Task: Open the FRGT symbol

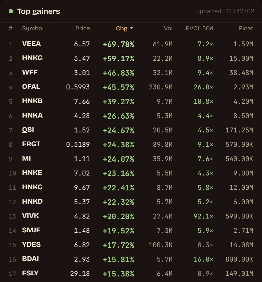Action: [31, 144]
